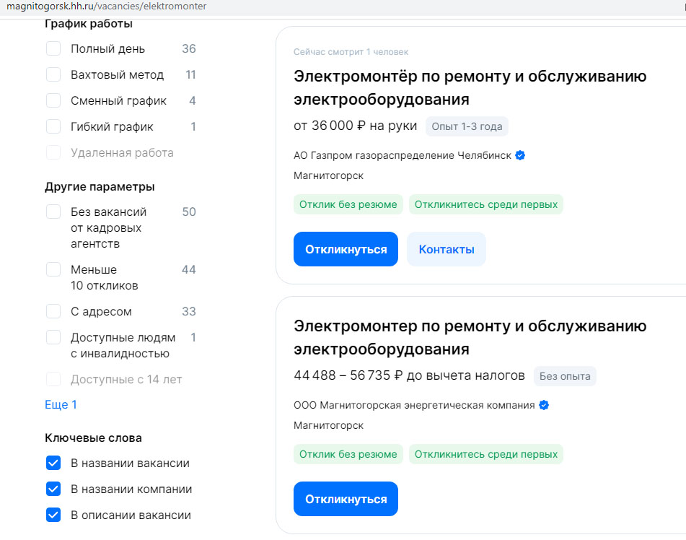Check the Меньше 10 откликов filter

tap(53, 270)
